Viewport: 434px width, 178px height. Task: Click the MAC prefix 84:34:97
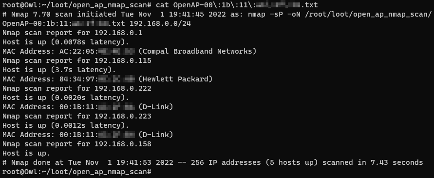pos(77,79)
